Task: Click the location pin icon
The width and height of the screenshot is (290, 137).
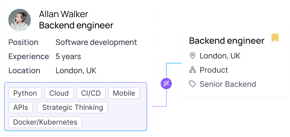Action: (193, 56)
